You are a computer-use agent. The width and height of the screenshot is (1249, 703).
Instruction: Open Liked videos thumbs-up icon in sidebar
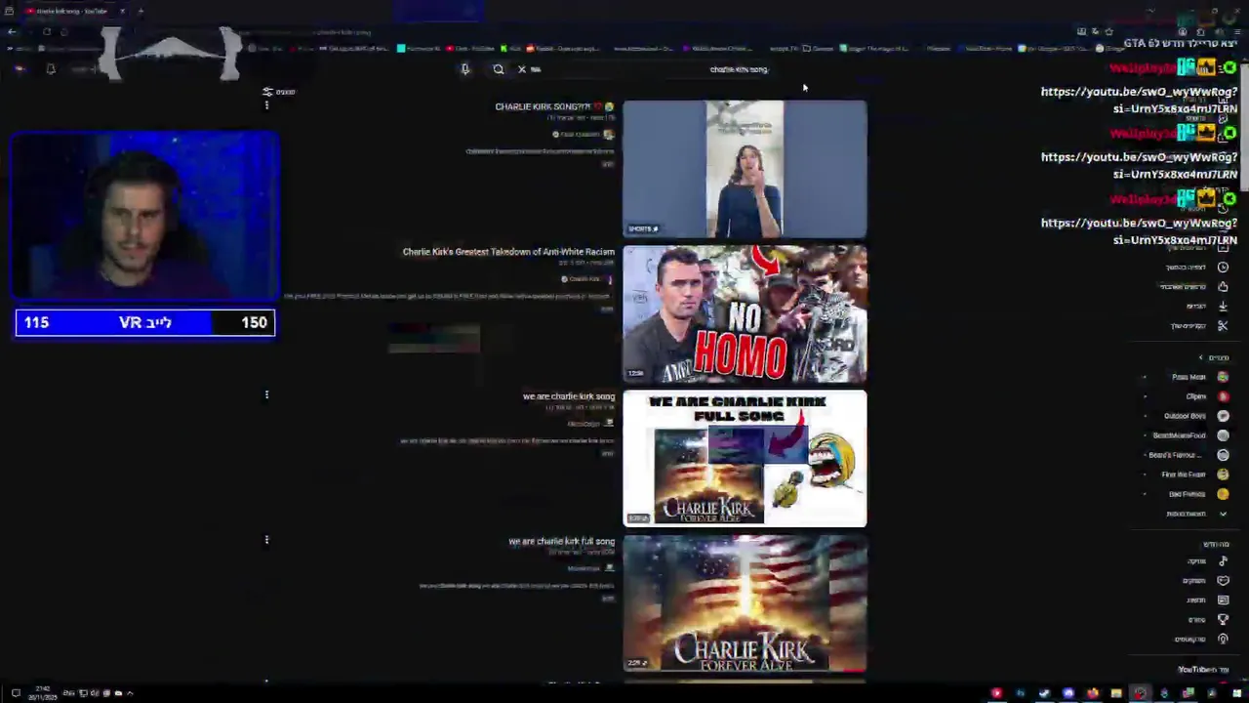[1223, 287]
